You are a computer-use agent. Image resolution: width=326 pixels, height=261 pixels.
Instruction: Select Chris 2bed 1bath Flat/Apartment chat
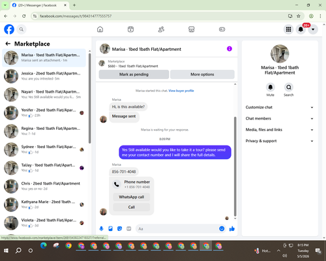click(44, 186)
